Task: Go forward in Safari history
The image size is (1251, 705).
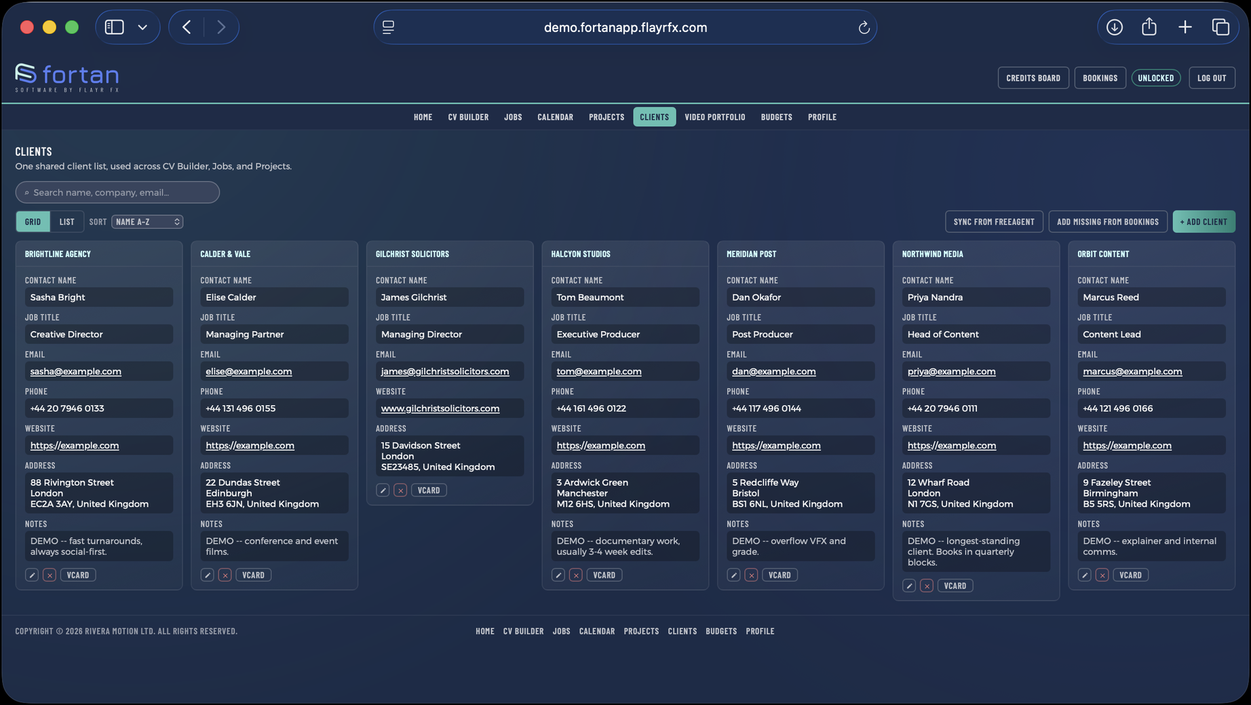Action: tap(221, 27)
